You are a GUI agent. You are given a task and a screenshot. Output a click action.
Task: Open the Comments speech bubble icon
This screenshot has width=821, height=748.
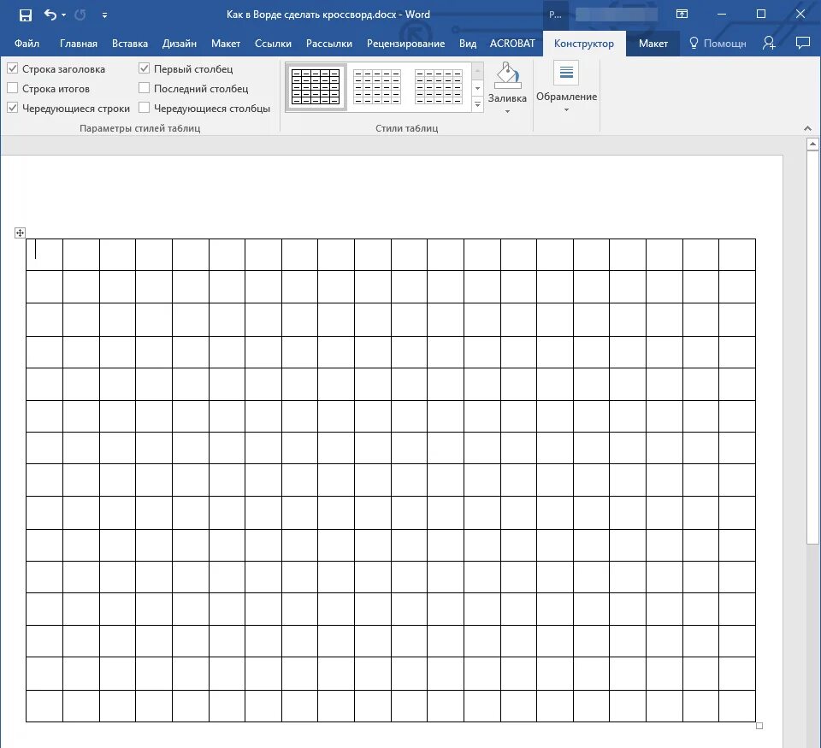[x=802, y=43]
